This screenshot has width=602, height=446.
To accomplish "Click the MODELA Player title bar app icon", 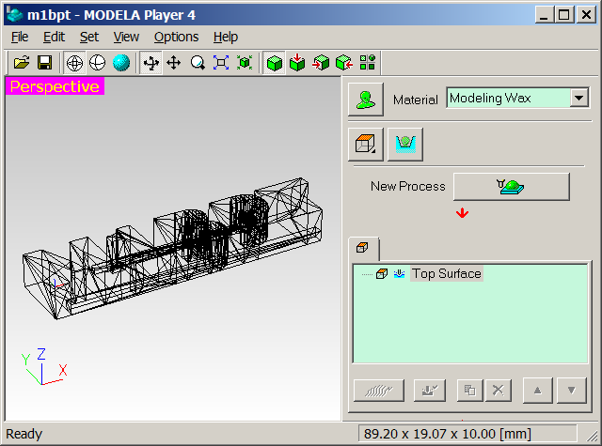I will coord(15,15).
